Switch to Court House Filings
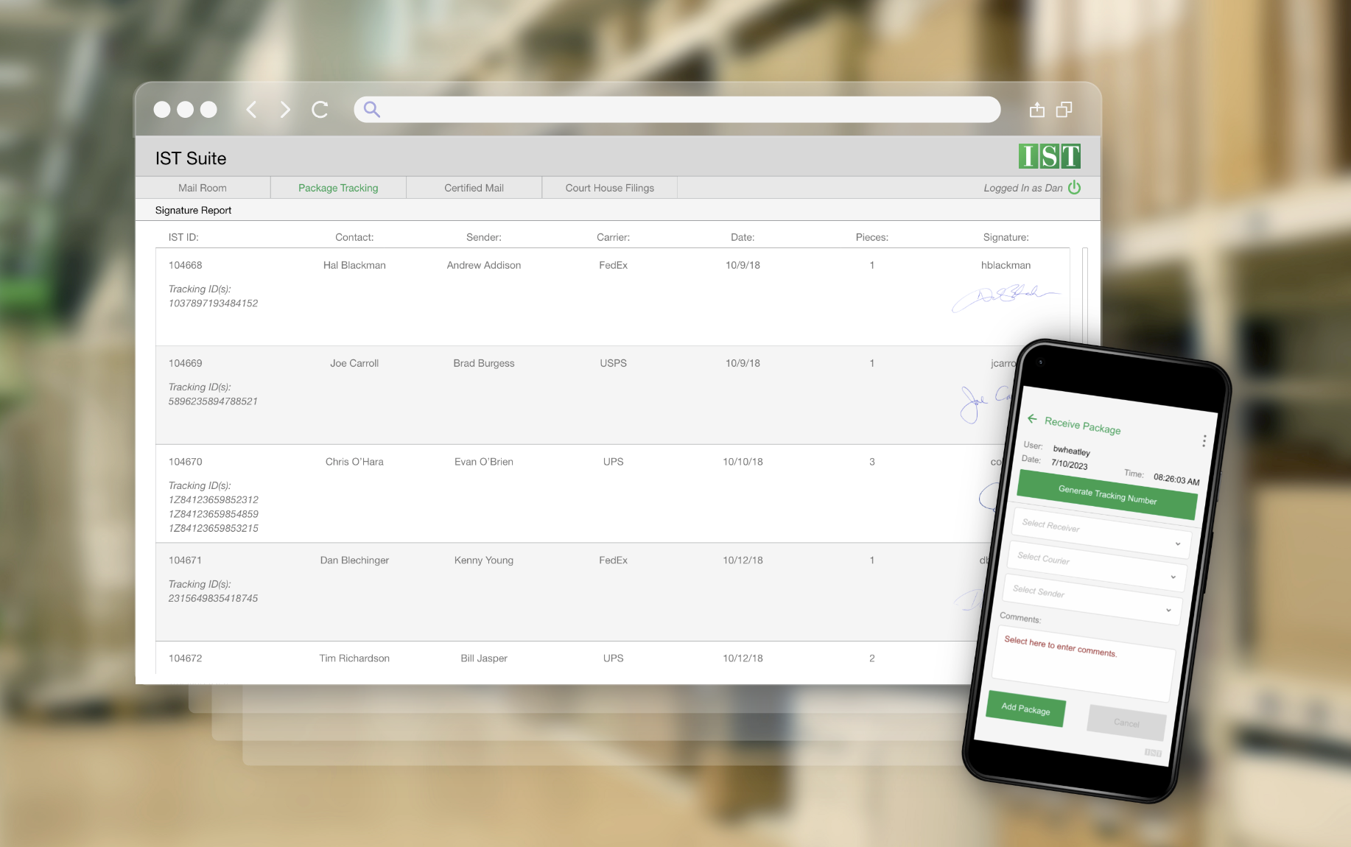The image size is (1351, 847). [608, 187]
